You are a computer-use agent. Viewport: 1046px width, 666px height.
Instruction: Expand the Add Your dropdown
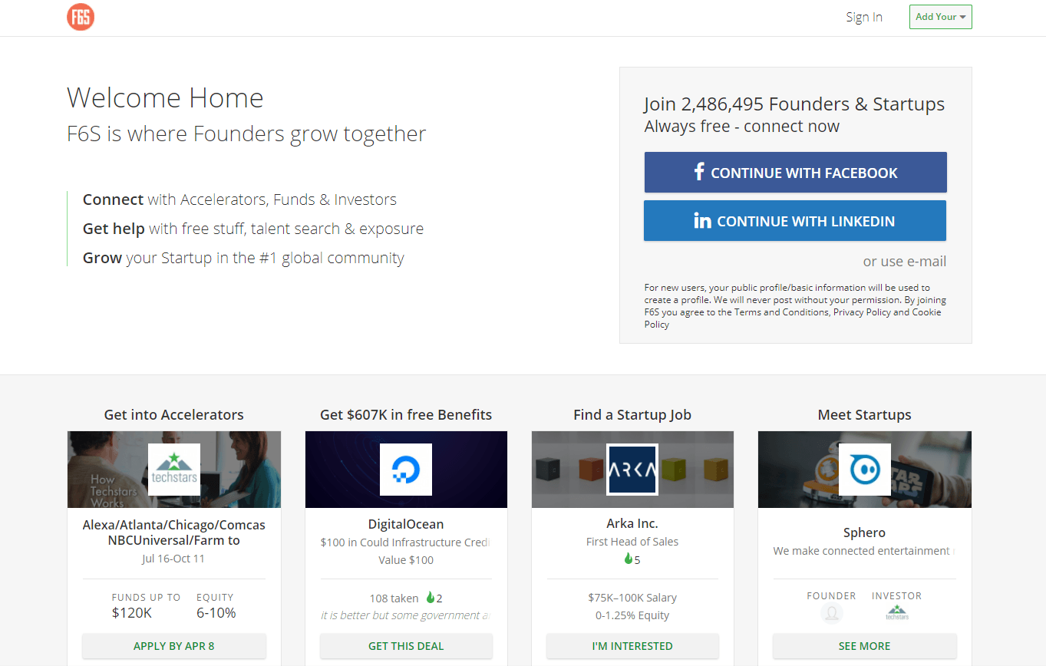[940, 17]
